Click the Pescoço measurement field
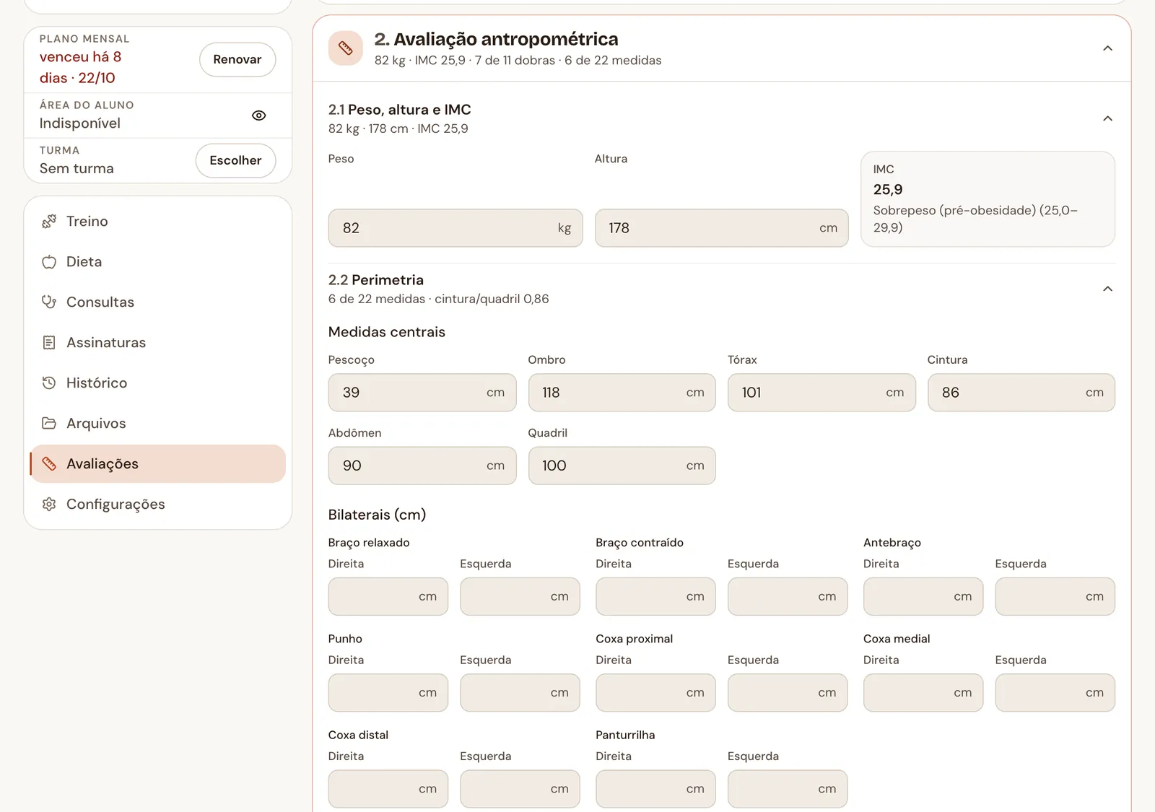 coord(422,393)
